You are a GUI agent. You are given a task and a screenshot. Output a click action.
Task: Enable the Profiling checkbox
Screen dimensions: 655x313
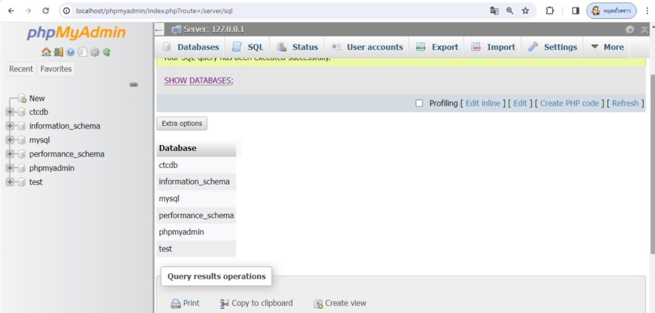tap(420, 103)
